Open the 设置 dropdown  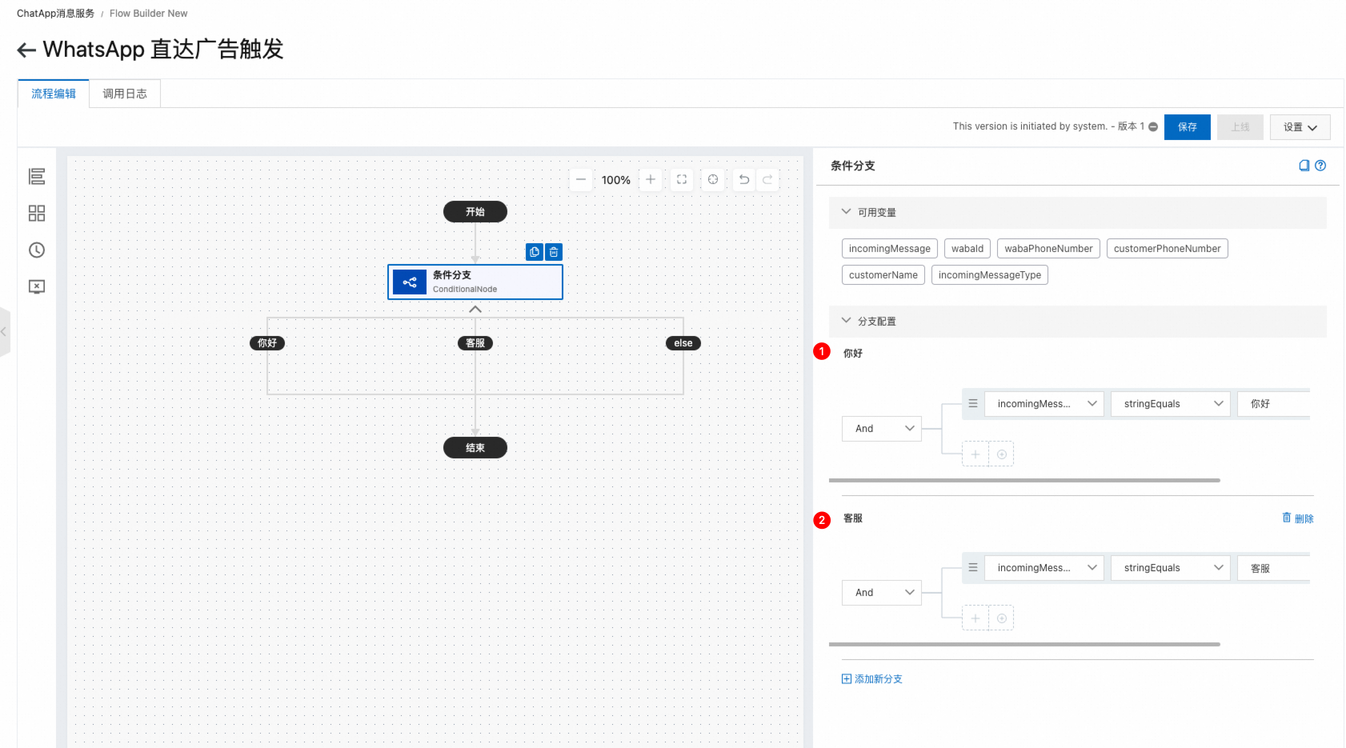[1300, 127]
